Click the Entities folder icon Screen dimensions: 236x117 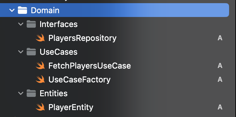pos(31,93)
